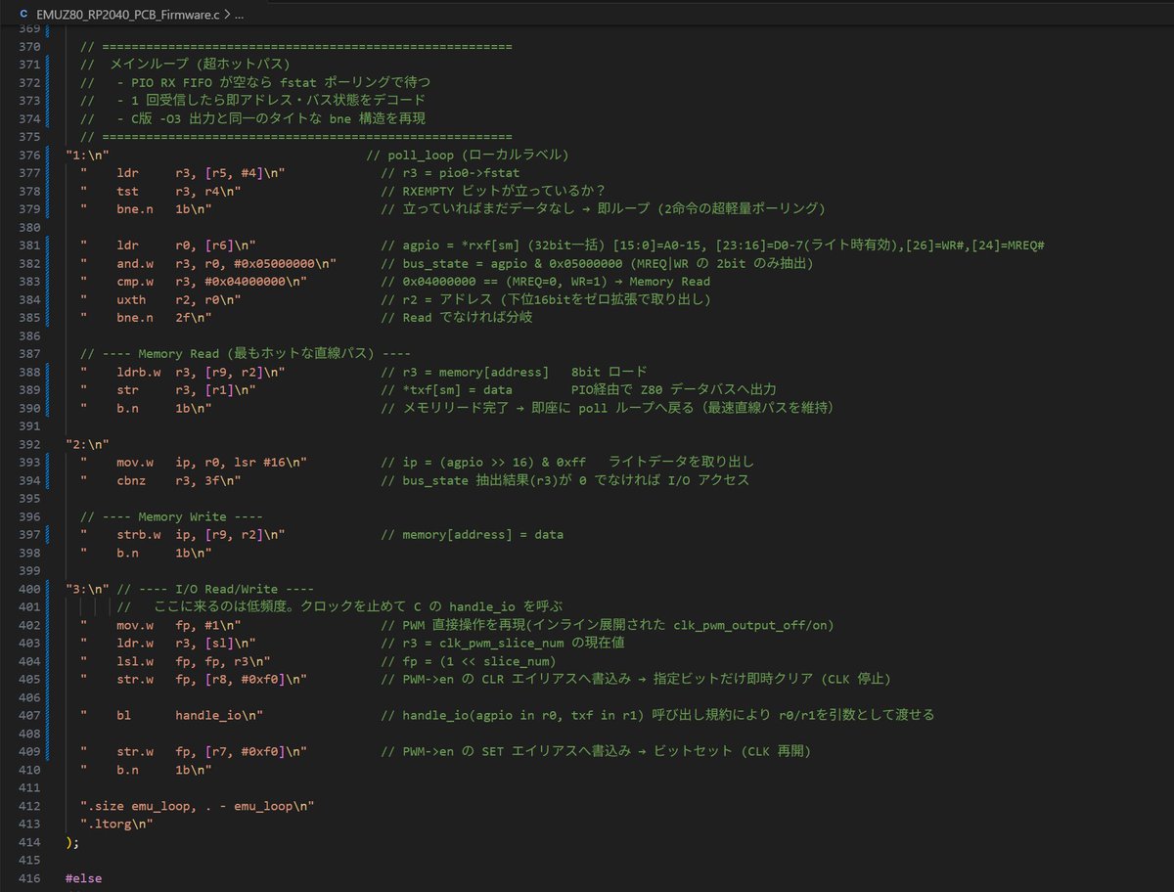Viewport: 1174px width, 892px height.
Task: Click the closing ");" on line 414
Action: click(71, 841)
